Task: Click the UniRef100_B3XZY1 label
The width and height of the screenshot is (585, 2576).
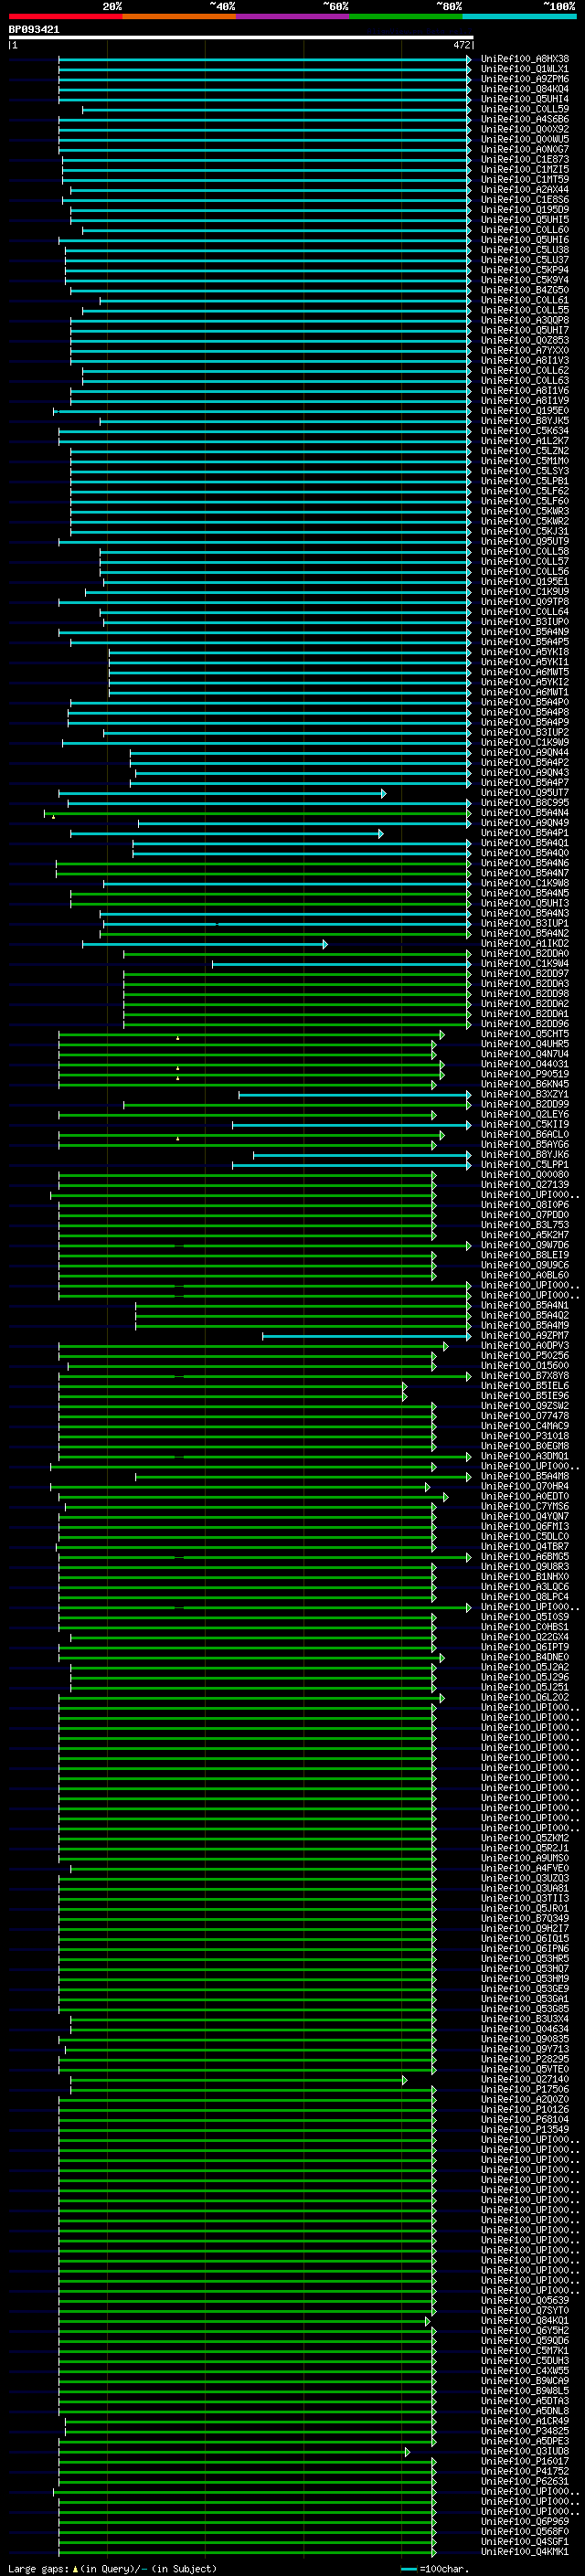Action: 525,1094
